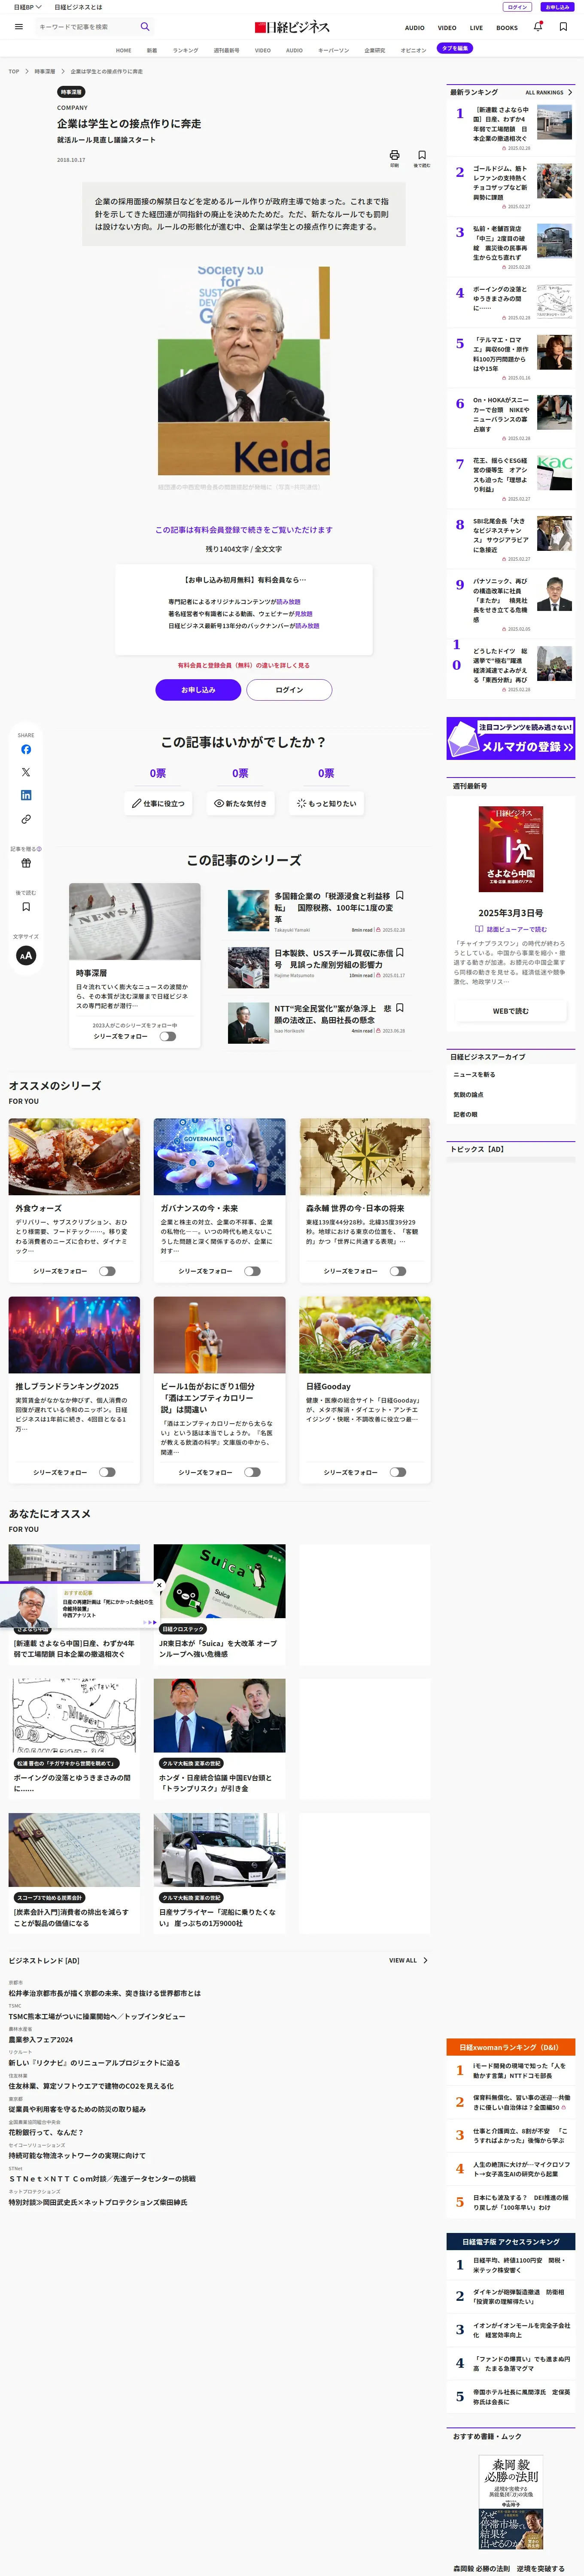Open ranking item 2 ゴールドジム article
Image resolution: width=584 pixels, height=2576 pixels.
(x=510, y=187)
